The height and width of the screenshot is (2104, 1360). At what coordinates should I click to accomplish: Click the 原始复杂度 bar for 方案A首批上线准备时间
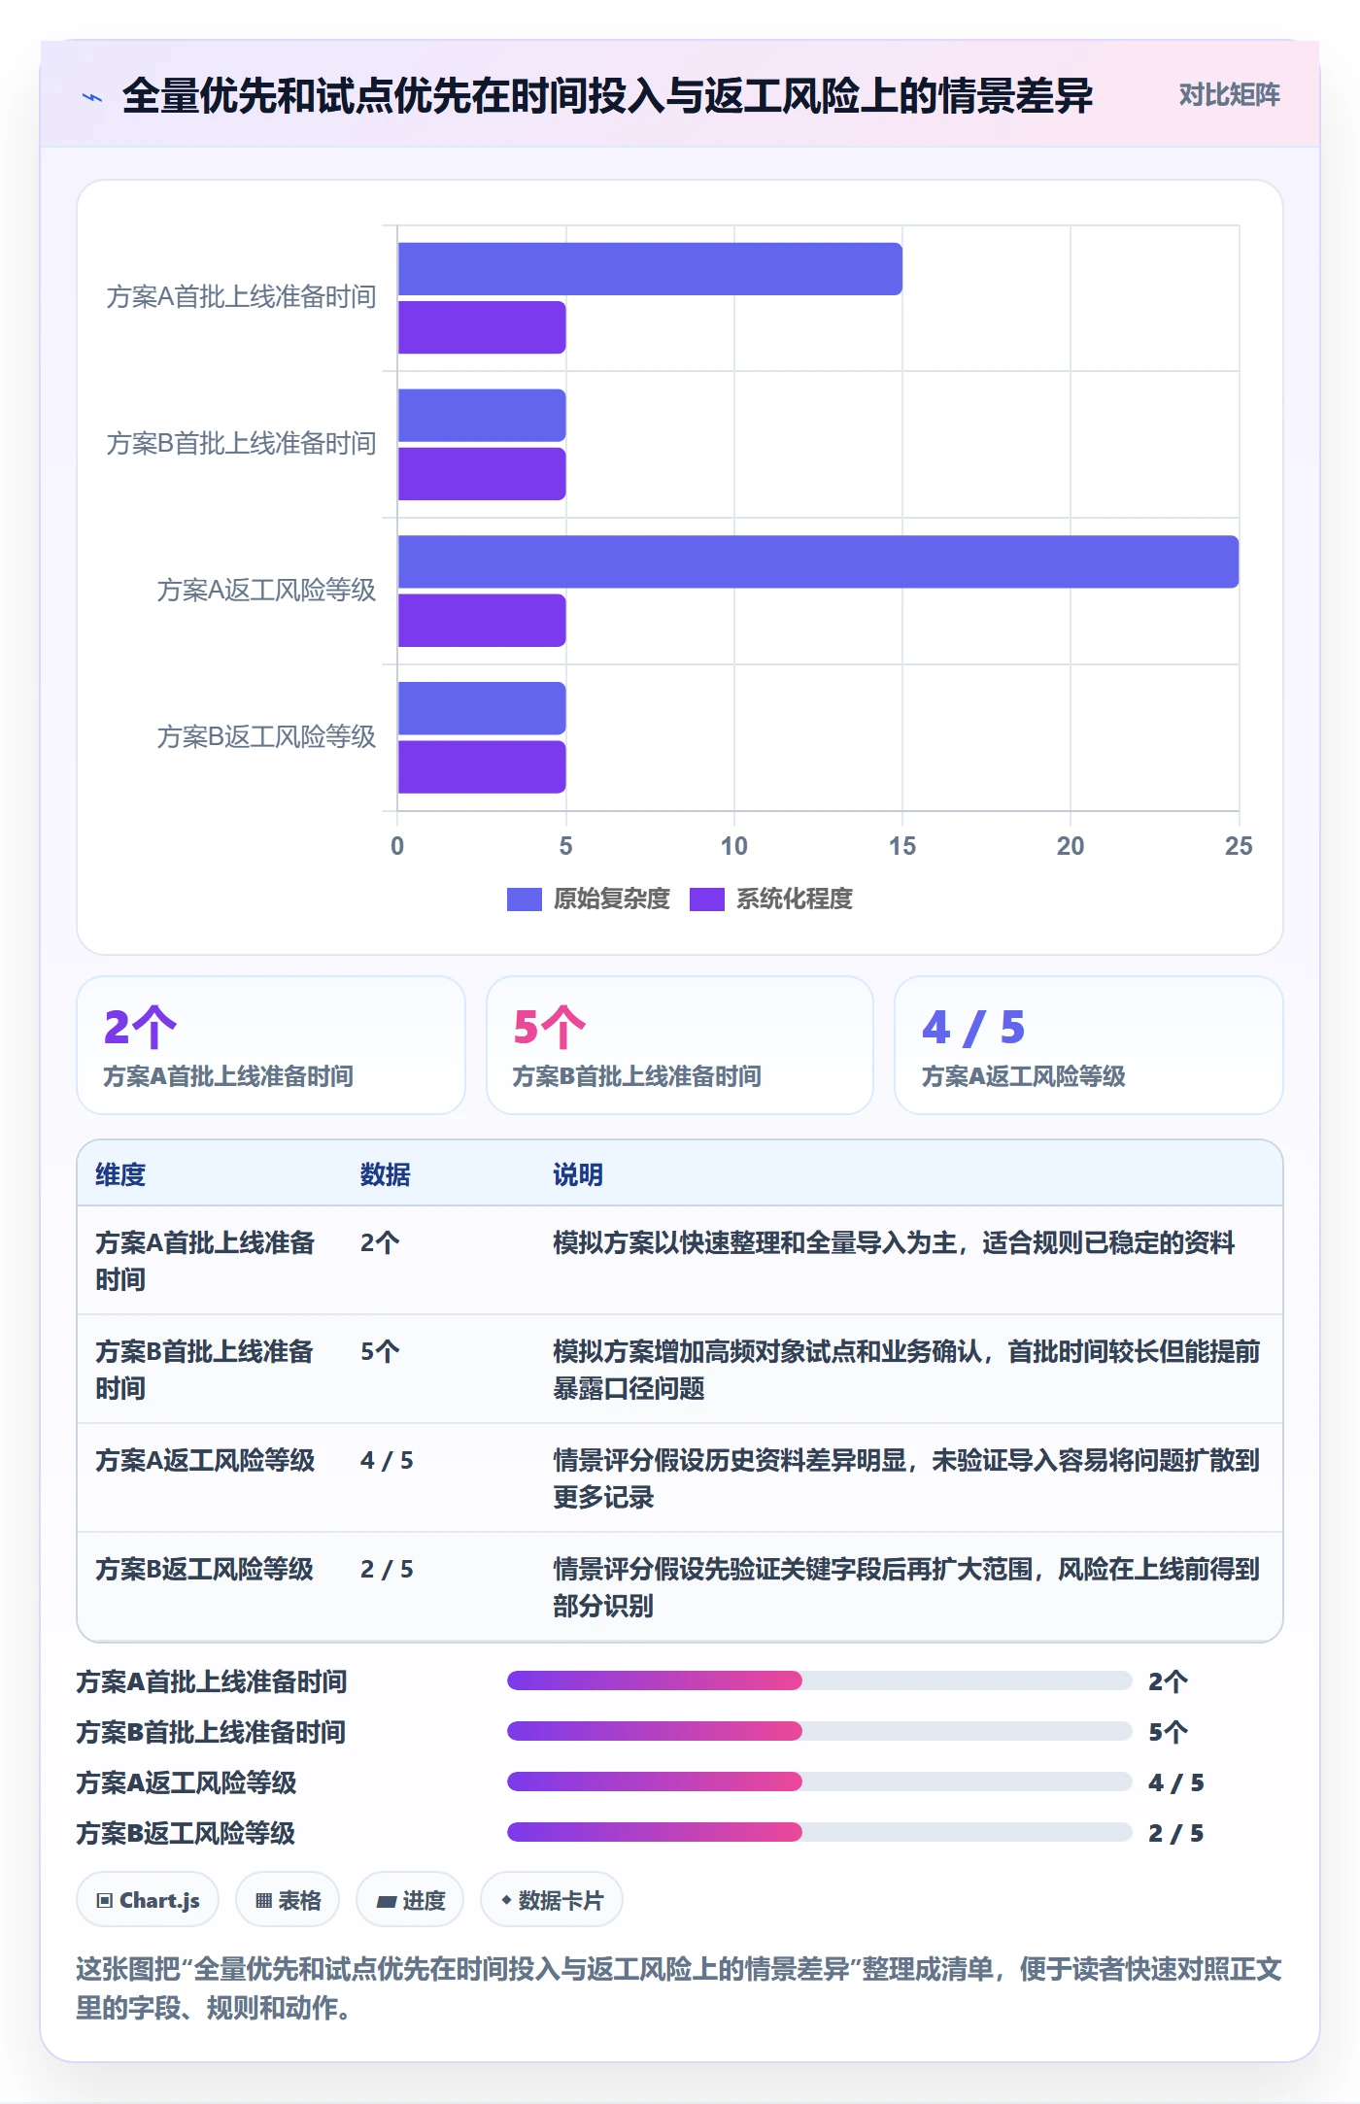click(x=650, y=269)
